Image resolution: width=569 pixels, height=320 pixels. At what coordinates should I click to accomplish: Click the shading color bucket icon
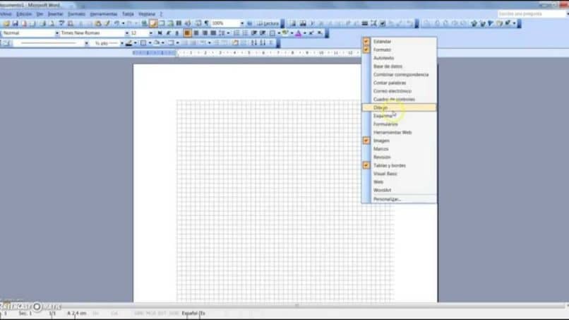click(x=157, y=43)
